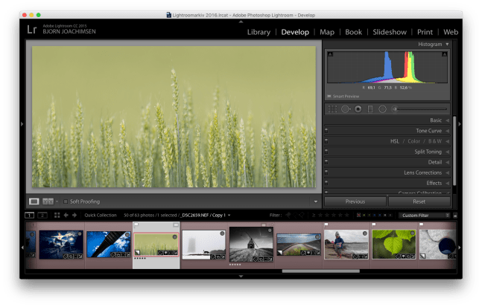Click the Smart Preview status icon
This screenshot has height=307, width=482.
click(329, 97)
